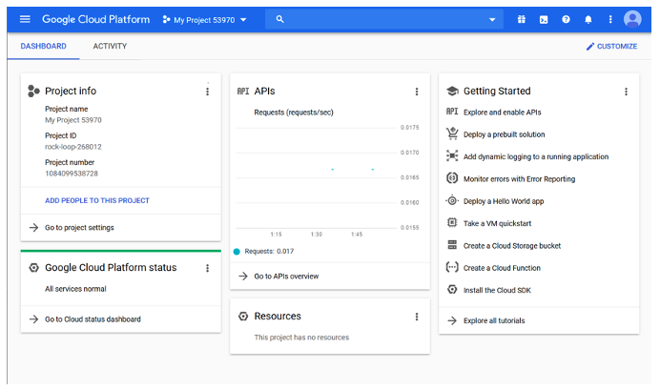Click the Cloud Storage bucket icon
Screen dimensions: 660x390
452,245
